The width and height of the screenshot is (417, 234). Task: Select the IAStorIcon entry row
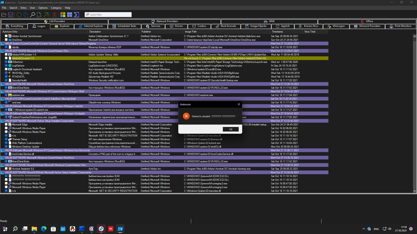164,62
